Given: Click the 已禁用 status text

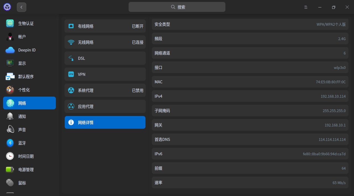Looking at the screenshot, I should pyautogui.click(x=138, y=91).
